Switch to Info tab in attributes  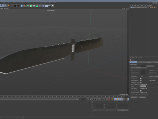pos(141,62)
